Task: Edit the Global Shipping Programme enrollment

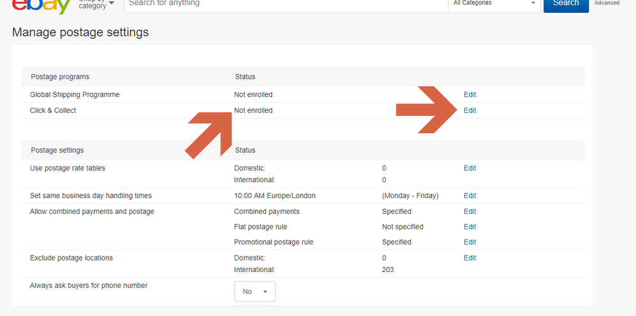Action: pyautogui.click(x=470, y=95)
